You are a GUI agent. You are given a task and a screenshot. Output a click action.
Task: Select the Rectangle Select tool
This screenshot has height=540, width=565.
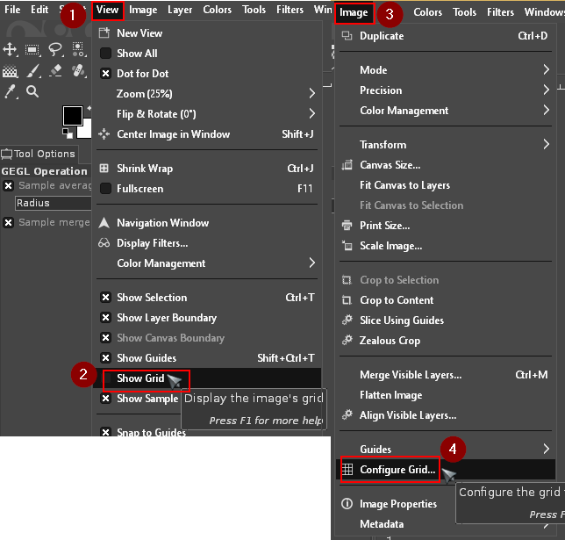pyautogui.click(x=33, y=50)
